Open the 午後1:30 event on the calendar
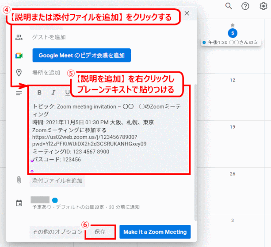The width and height of the screenshot is (271, 247). click(x=231, y=42)
